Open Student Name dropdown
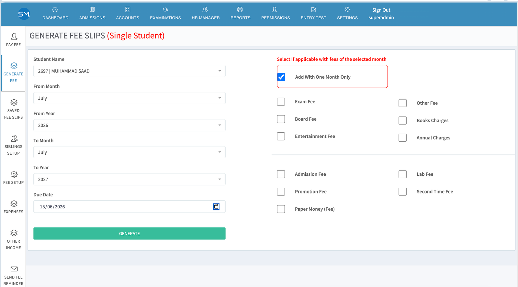Image resolution: width=518 pixels, height=287 pixels. tap(129, 71)
